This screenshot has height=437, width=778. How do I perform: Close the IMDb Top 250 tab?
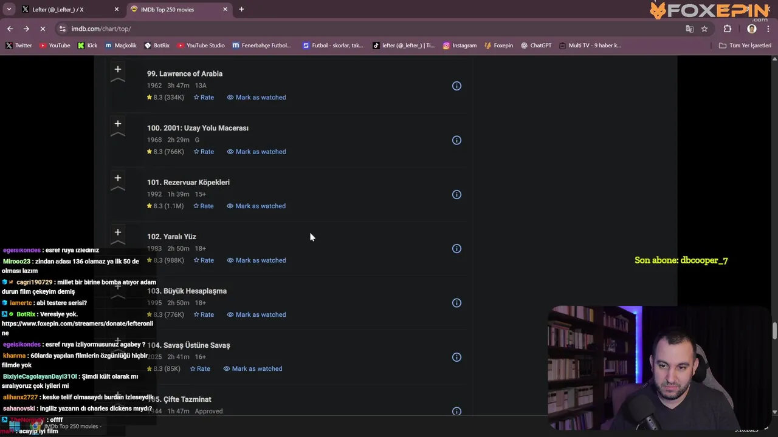(x=225, y=9)
